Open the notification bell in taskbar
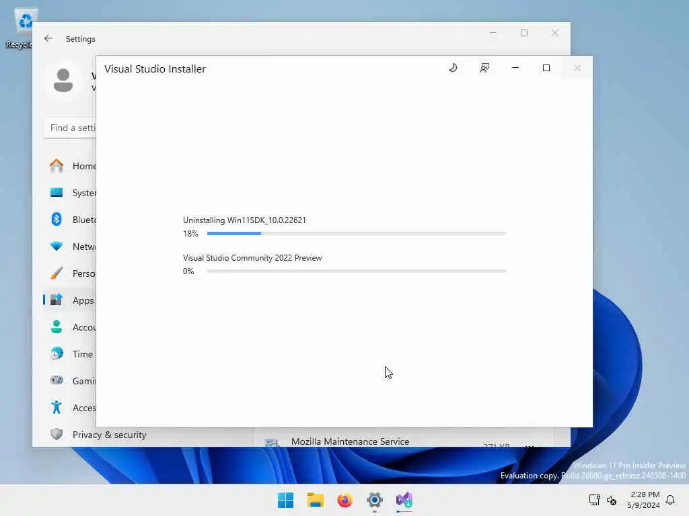Screen dimensions: 689x516 671,500
